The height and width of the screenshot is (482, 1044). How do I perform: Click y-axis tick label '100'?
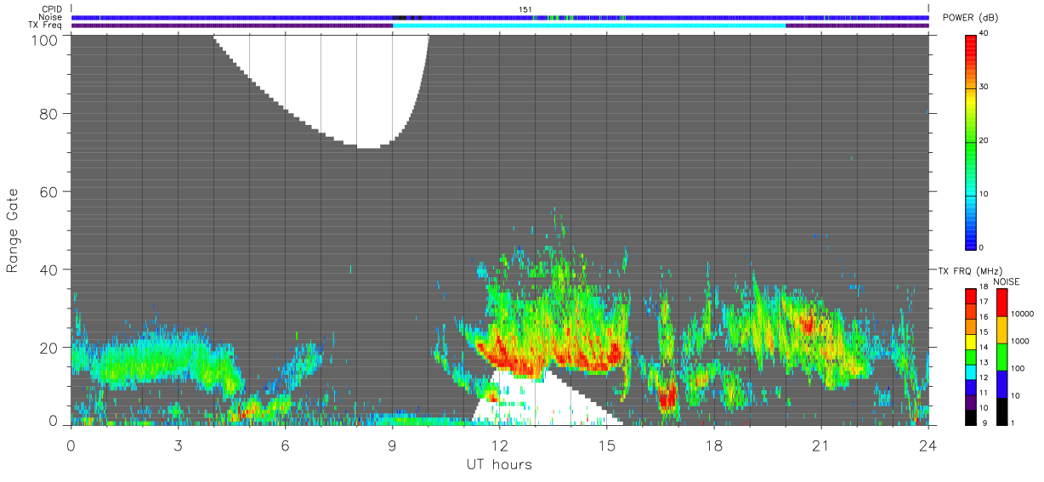tap(44, 40)
